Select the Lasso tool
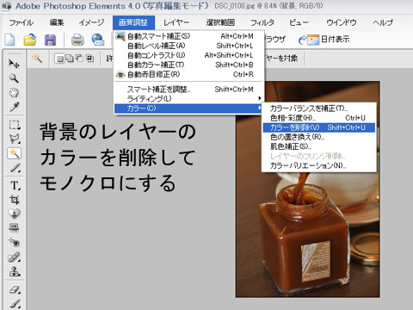Screen dimensions: 413x310 coord(14,139)
